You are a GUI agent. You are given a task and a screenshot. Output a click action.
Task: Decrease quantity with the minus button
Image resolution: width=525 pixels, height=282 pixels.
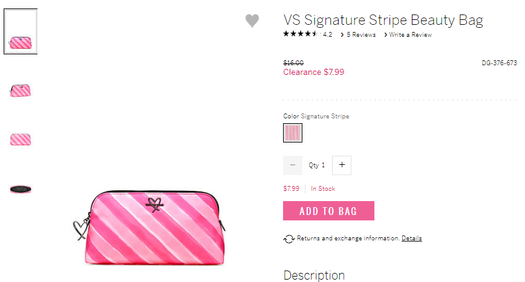[x=293, y=165]
